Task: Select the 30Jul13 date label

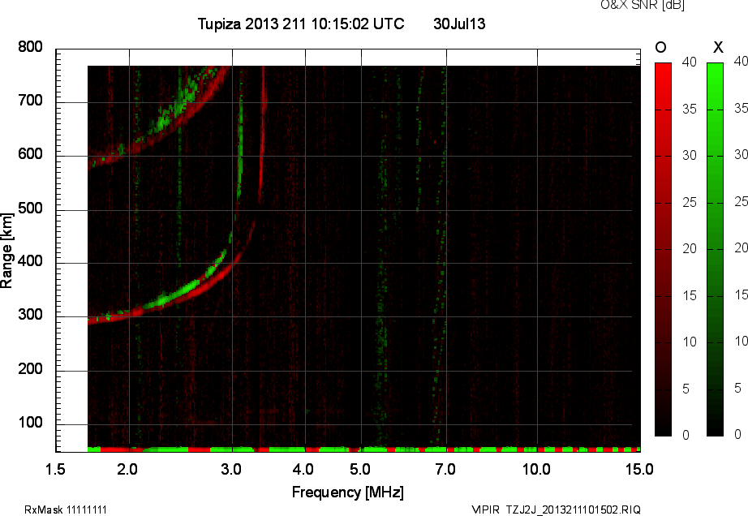Action: click(x=459, y=24)
